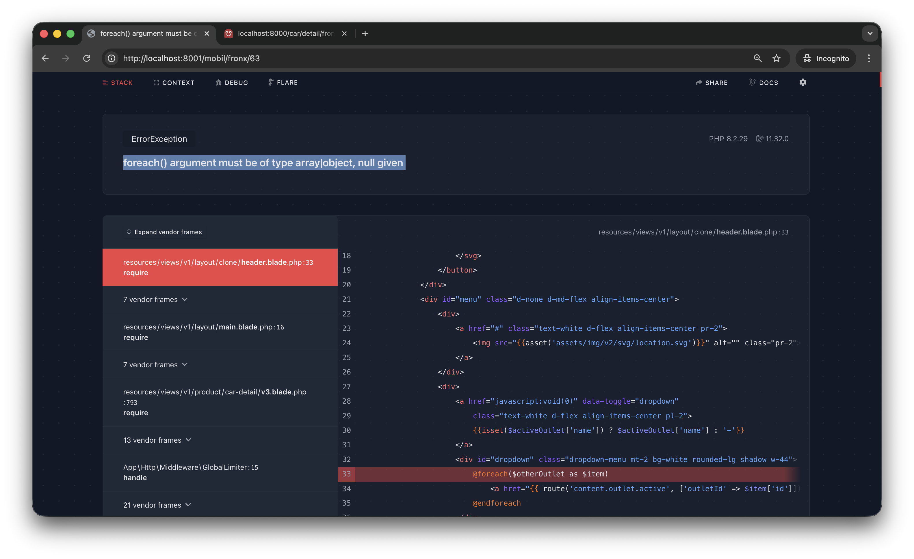Open the Incognito profile button
This screenshot has height=559, width=914.
pyautogui.click(x=826, y=58)
